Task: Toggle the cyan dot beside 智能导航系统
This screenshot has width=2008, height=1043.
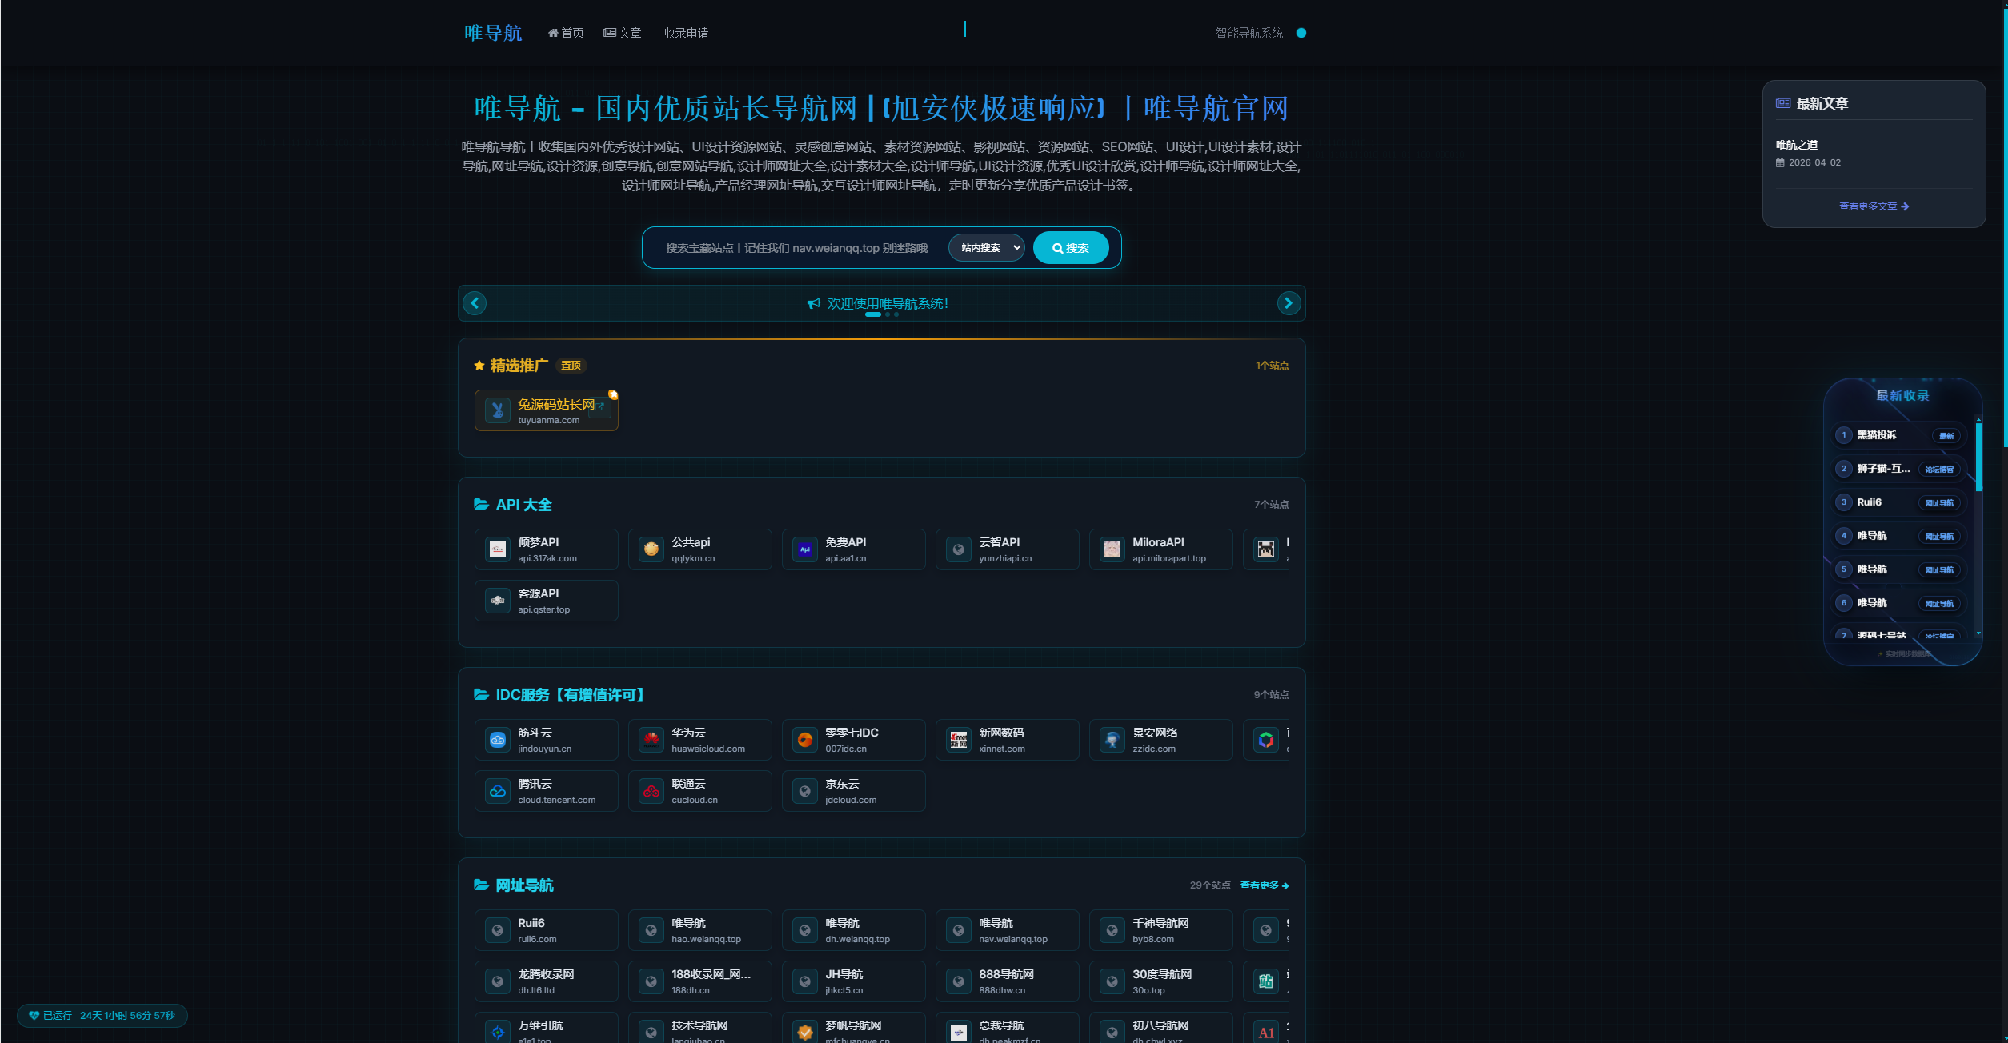Action: pyautogui.click(x=1301, y=33)
